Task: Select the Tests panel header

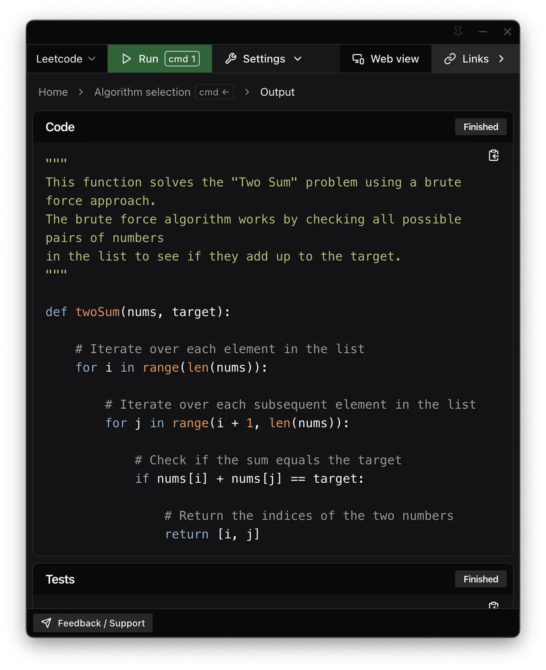Action: (60, 579)
